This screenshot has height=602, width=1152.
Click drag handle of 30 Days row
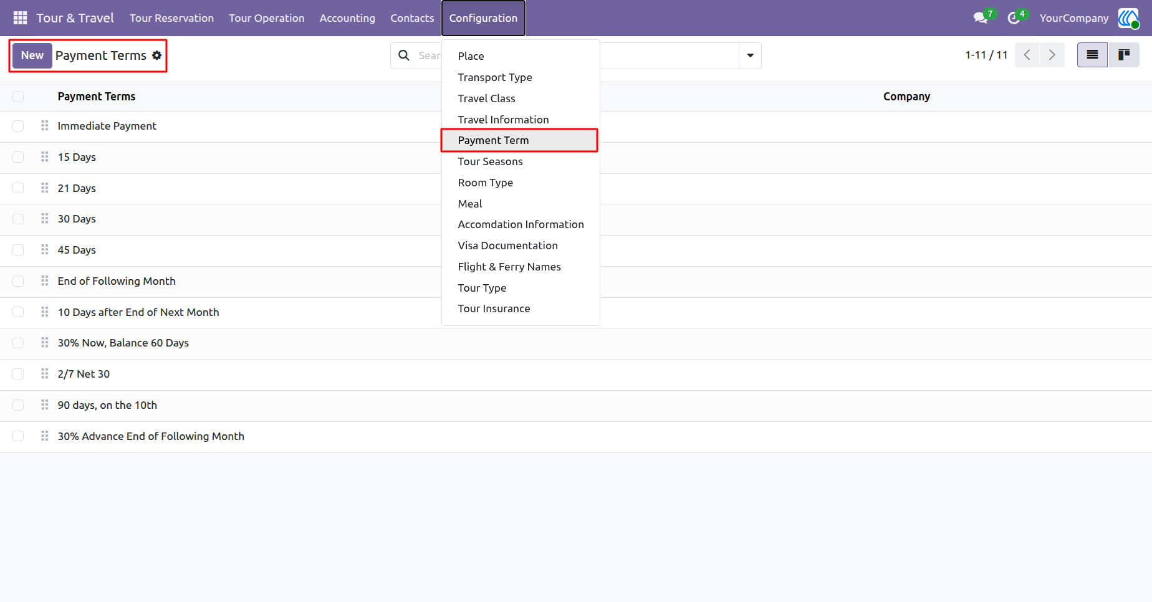[x=45, y=219]
